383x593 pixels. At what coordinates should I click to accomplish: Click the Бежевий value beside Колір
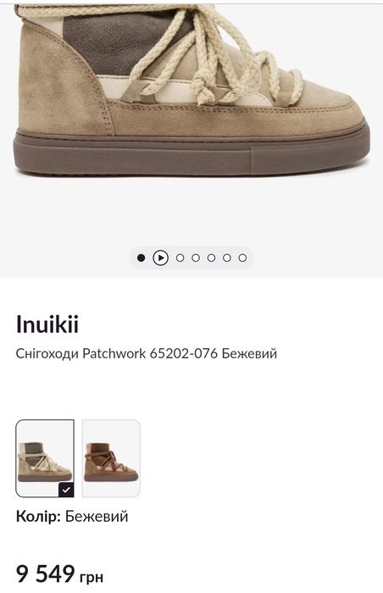(97, 516)
